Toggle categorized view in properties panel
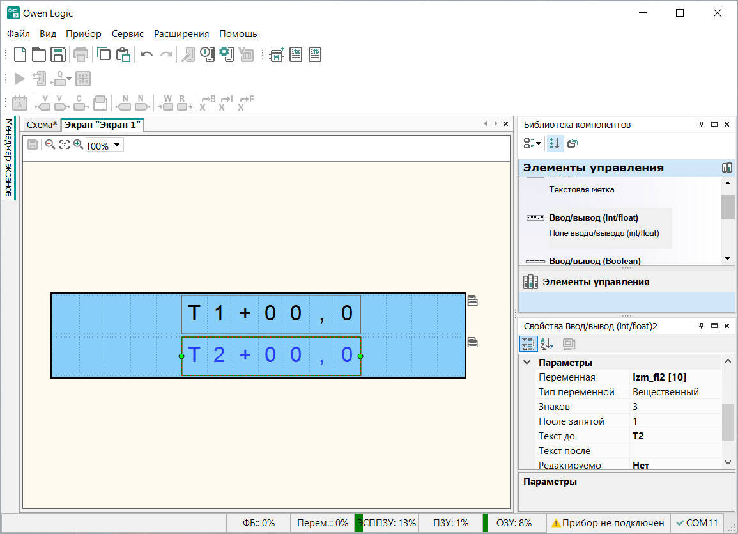Image resolution: width=738 pixels, height=534 pixels. 528,344
